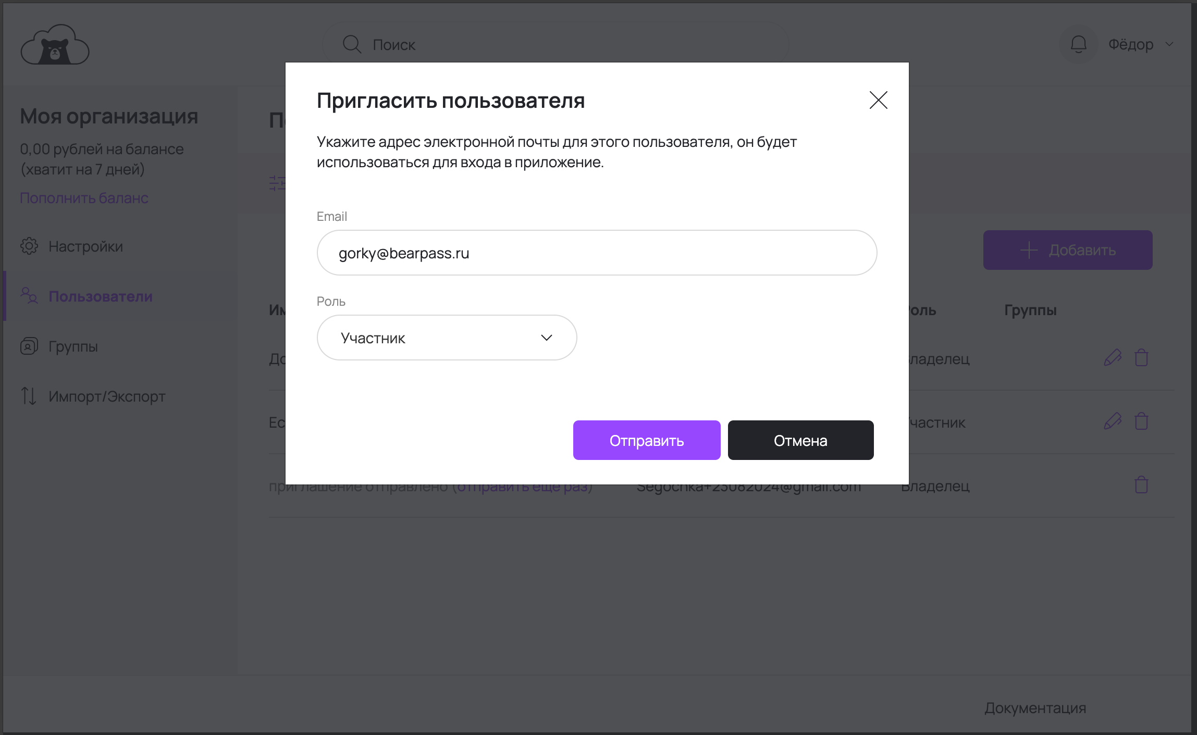Open the Фёдор account menu
1197x735 pixels.
click(1140, 44)
